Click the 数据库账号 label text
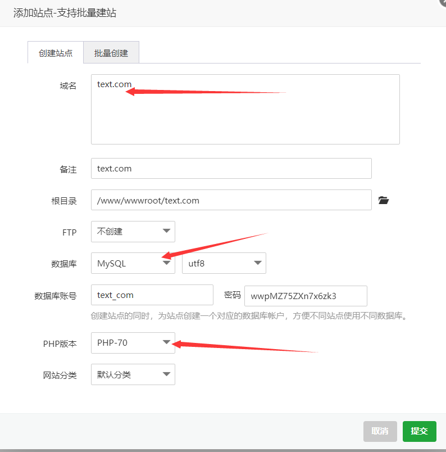Viewport: 446px width, 452px height. coord(55,296)
